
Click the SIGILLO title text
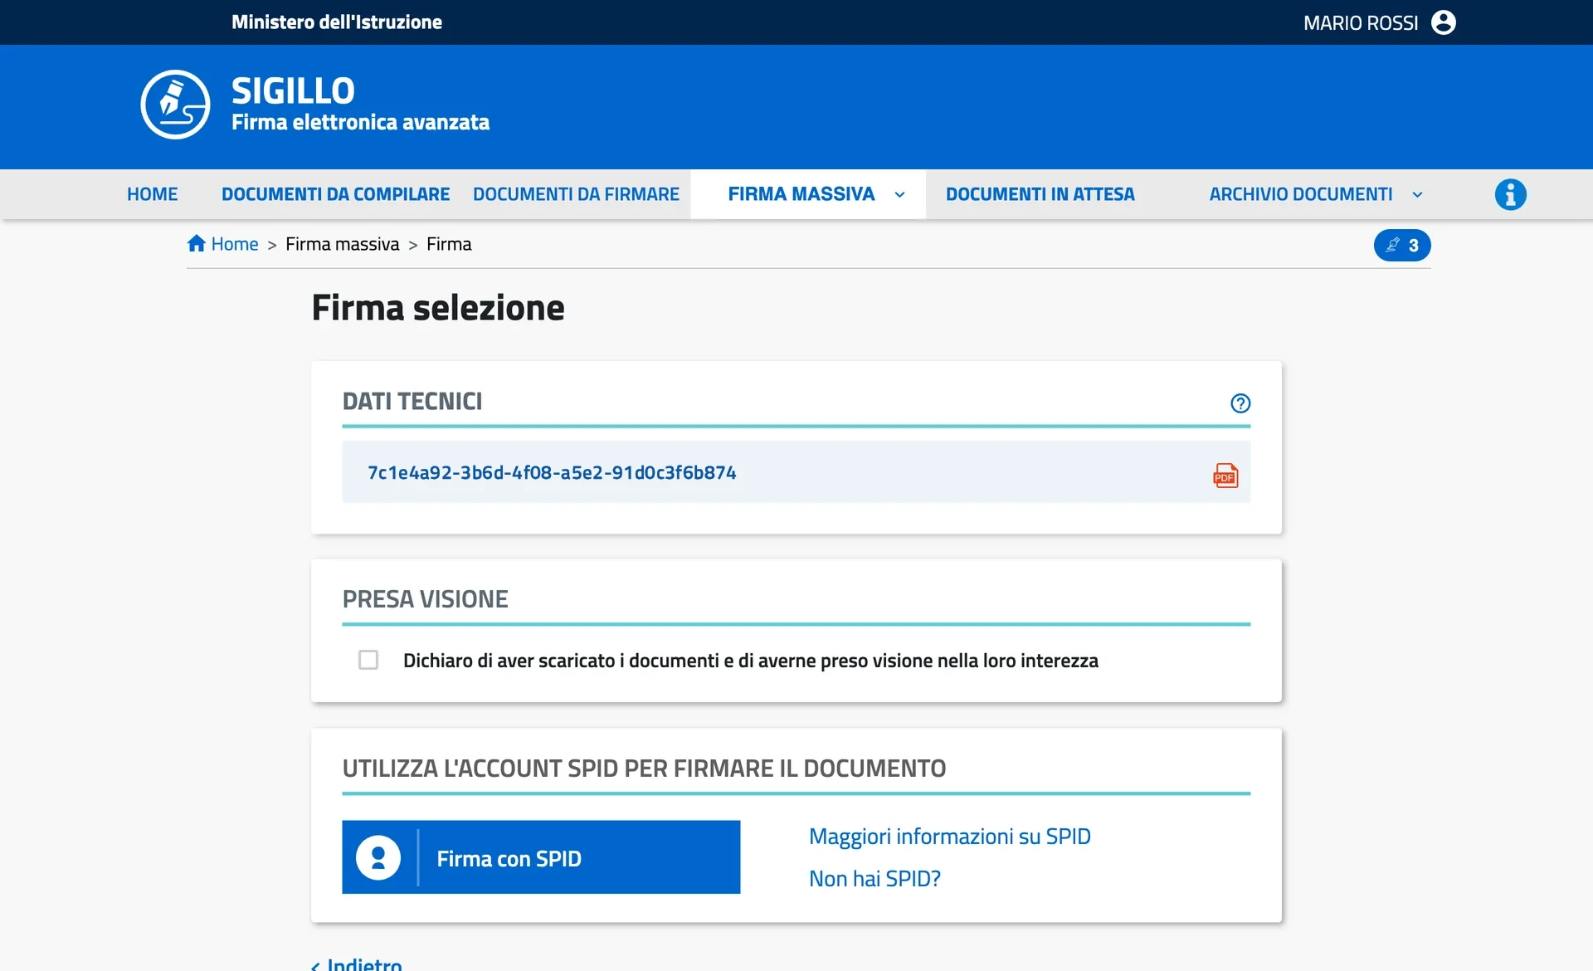pos(293,90)
